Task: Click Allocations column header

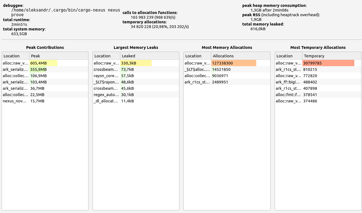Action: pyautogui.click(x=240, y=56)
